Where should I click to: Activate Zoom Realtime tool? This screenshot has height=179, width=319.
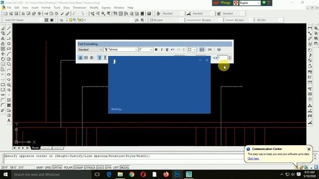pos(98,13)
